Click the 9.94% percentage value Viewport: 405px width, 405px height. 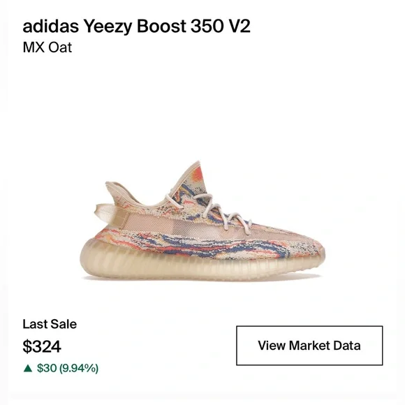79,368
